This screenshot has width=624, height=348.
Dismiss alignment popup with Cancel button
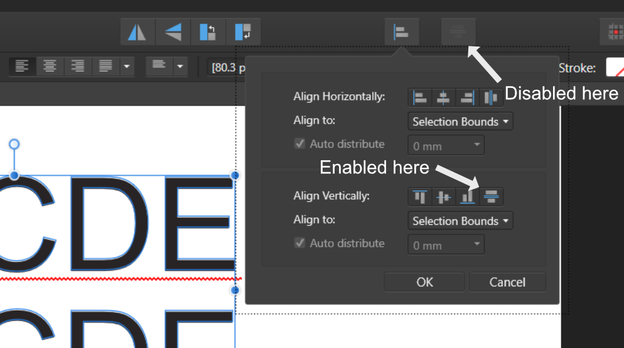click(507, 282)
